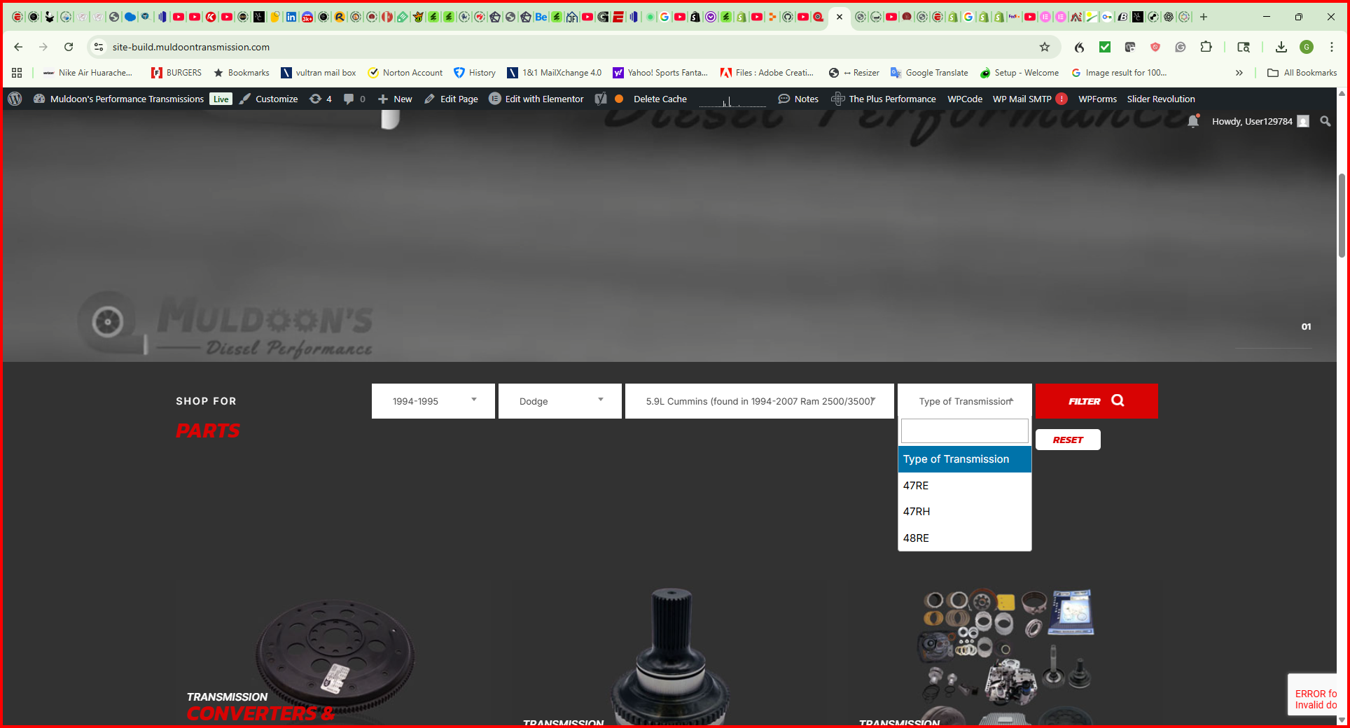Select 47RE from the transmission type list

point(915,485)
